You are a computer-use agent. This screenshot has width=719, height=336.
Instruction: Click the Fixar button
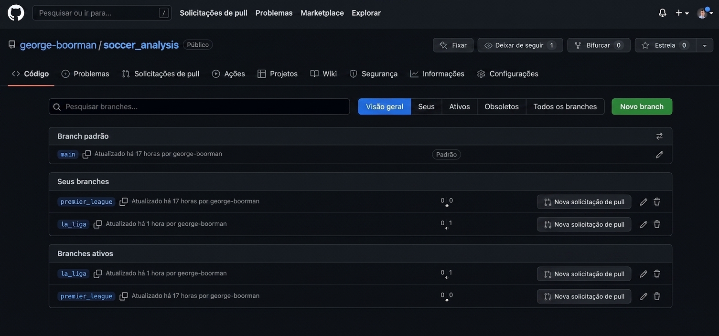(453, 45)
